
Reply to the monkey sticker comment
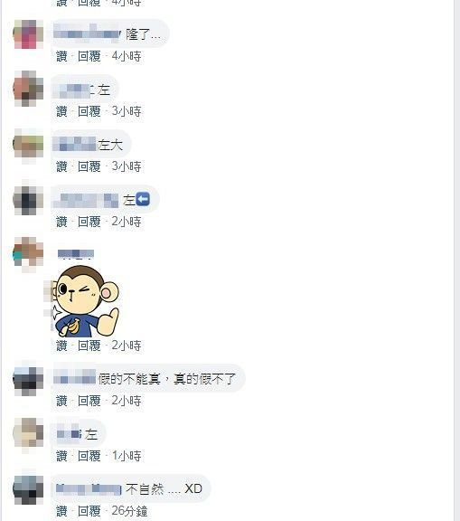coord(89,346)
